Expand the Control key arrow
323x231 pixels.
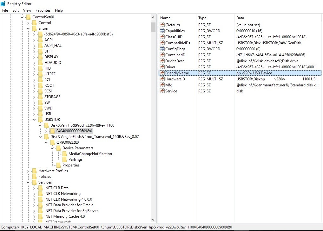point(28,23)
